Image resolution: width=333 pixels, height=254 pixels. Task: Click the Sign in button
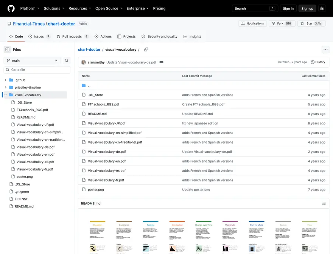coord(288,8)
